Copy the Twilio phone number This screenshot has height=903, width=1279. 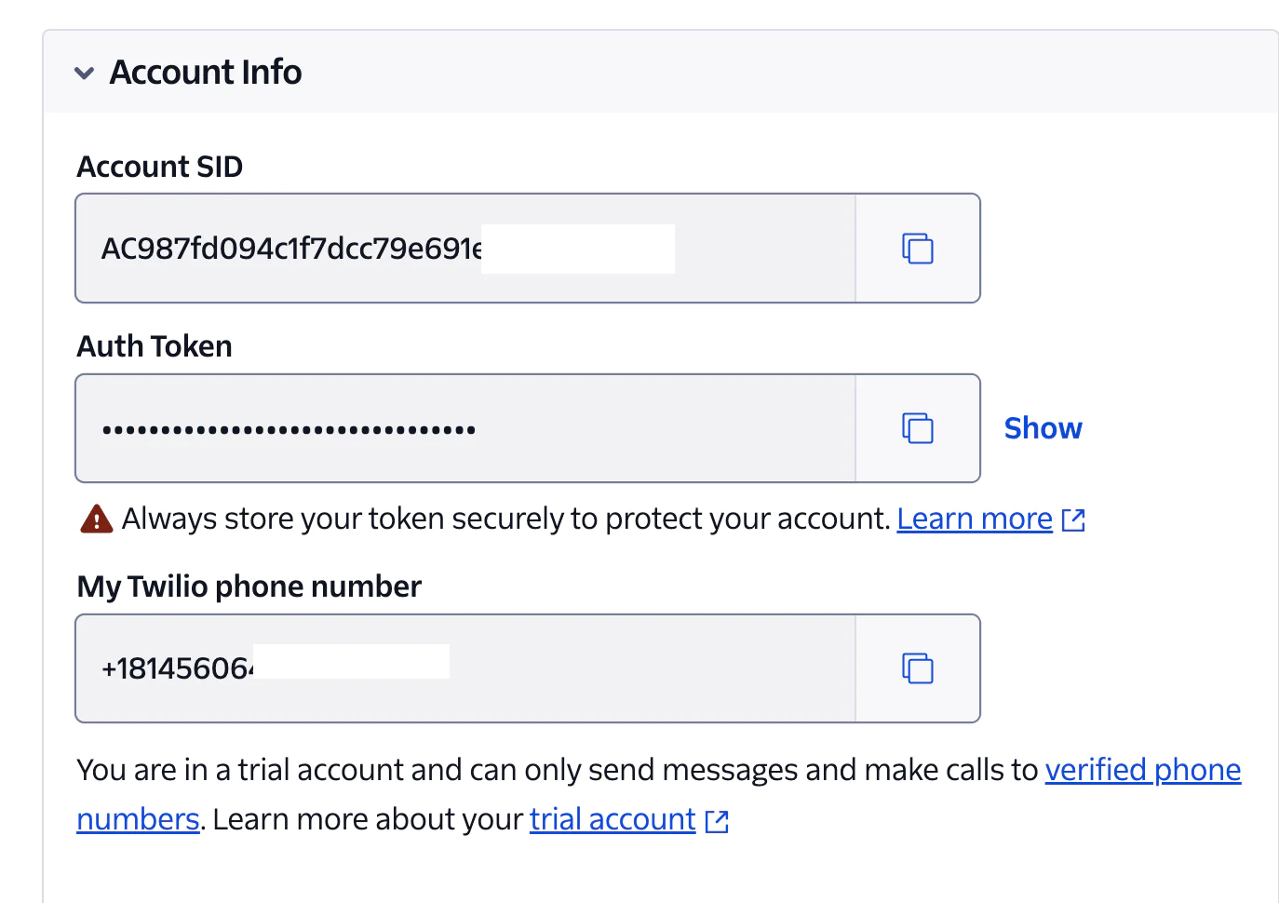[x=918, y=667]
